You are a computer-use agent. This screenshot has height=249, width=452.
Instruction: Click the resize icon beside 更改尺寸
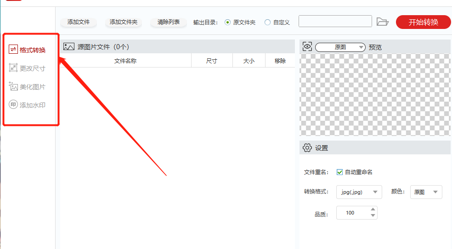tap(13, 68)
